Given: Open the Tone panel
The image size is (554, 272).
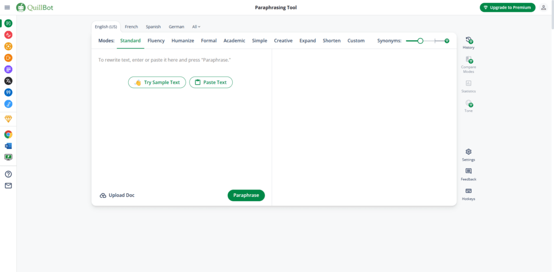Looking at the screenshot, I should tap(469, 106).
